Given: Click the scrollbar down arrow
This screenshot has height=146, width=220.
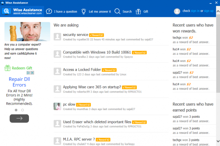Looking at the screenshot, I should (218, 141).
